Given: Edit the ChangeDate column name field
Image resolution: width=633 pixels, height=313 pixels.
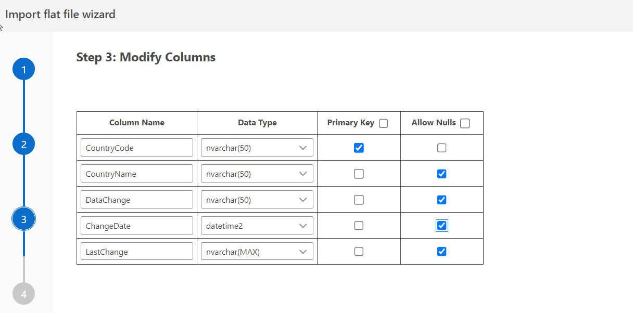Looking at the screenshot, I should (x=137, y=226).
